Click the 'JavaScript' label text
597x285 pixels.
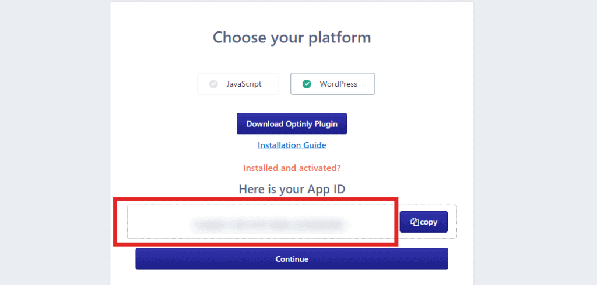coord(244,84)
